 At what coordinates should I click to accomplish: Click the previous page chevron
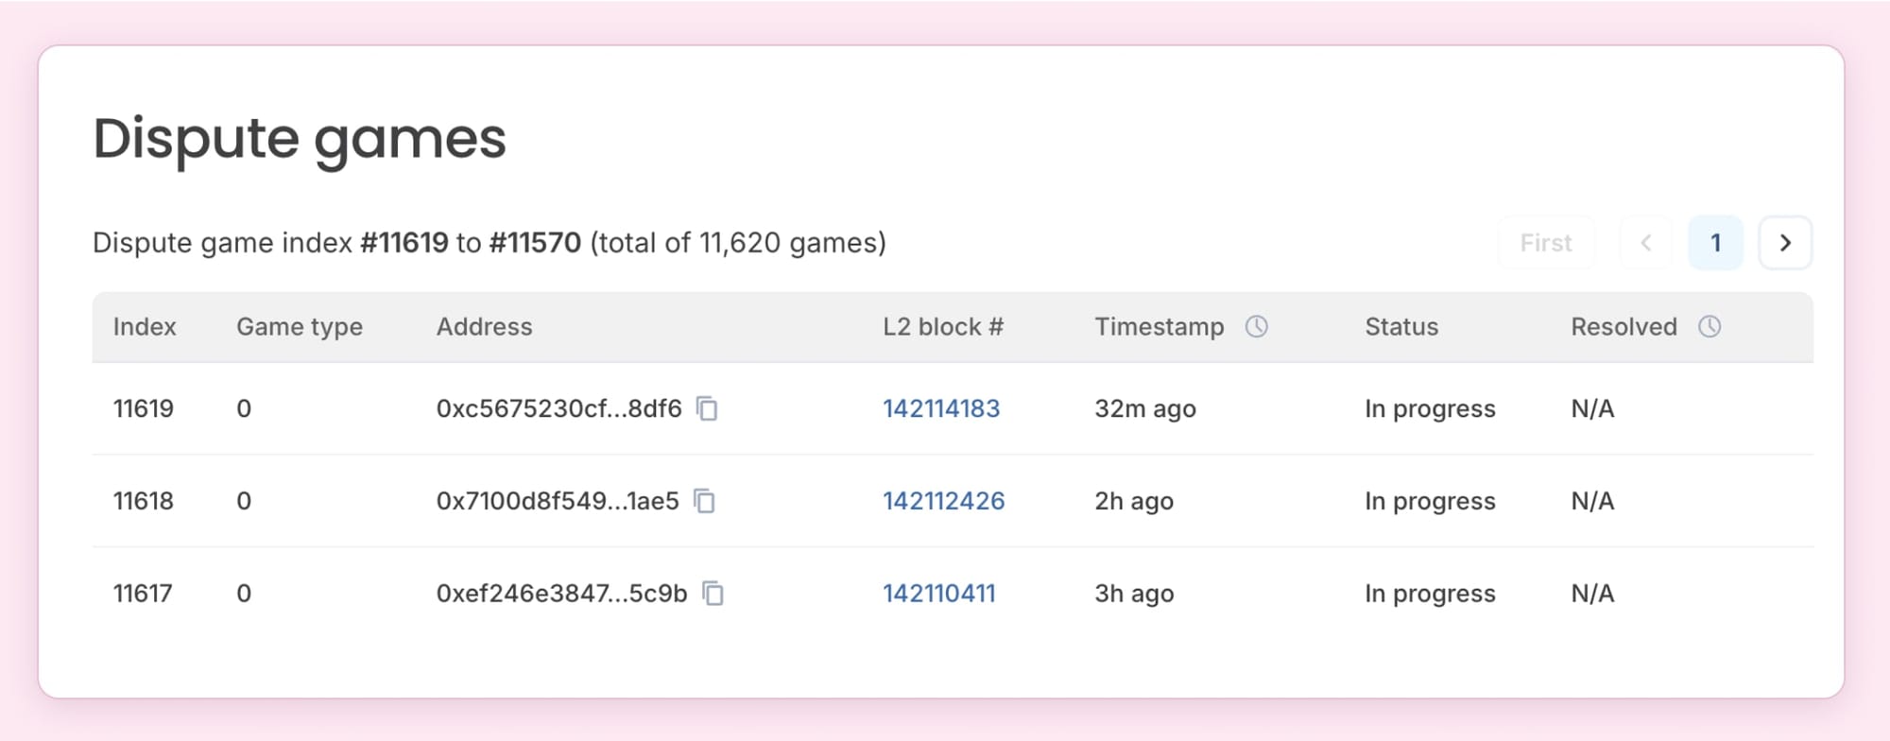click(1645, 242)
